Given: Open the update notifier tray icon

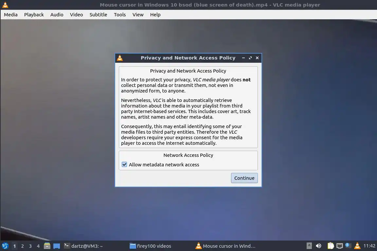Looking at the screenshot, I should 348,246.
